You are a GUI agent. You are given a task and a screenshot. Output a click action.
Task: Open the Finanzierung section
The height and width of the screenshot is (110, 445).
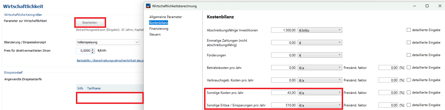pos(159,29)
